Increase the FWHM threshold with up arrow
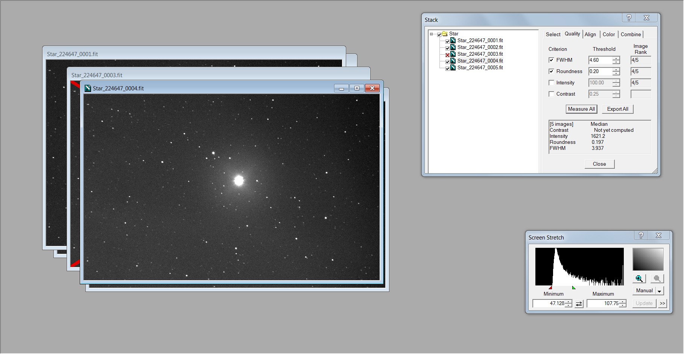The width and height of the screenshot is (684, 354). (616, 58)
